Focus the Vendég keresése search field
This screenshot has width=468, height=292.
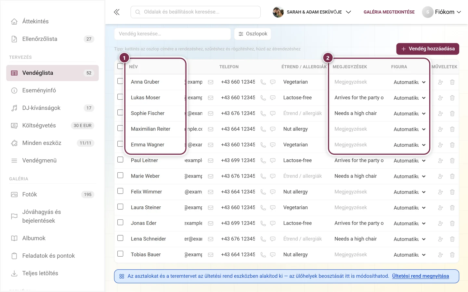pos(173,34)
